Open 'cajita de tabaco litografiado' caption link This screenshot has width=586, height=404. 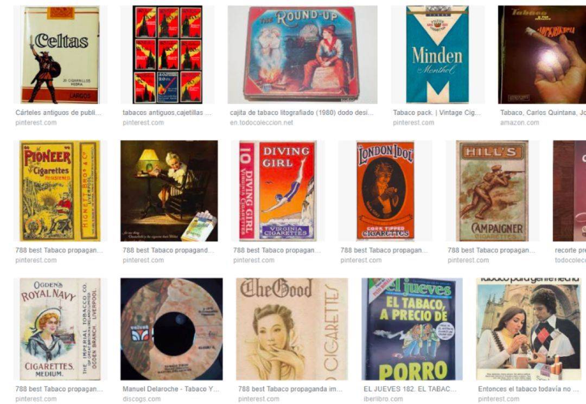pos(302,112)
